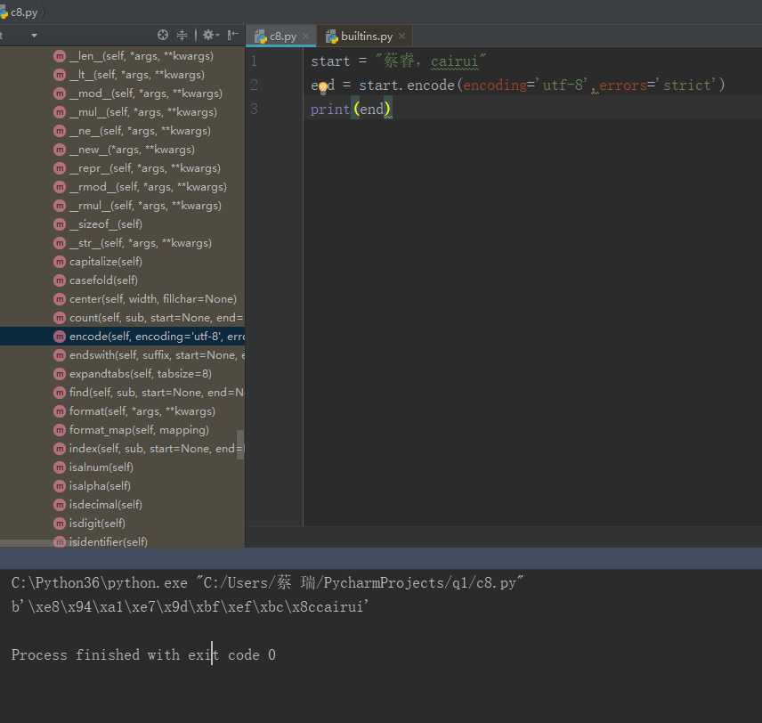Click the 'errors' keyword argument on line 2

(622, 85)
